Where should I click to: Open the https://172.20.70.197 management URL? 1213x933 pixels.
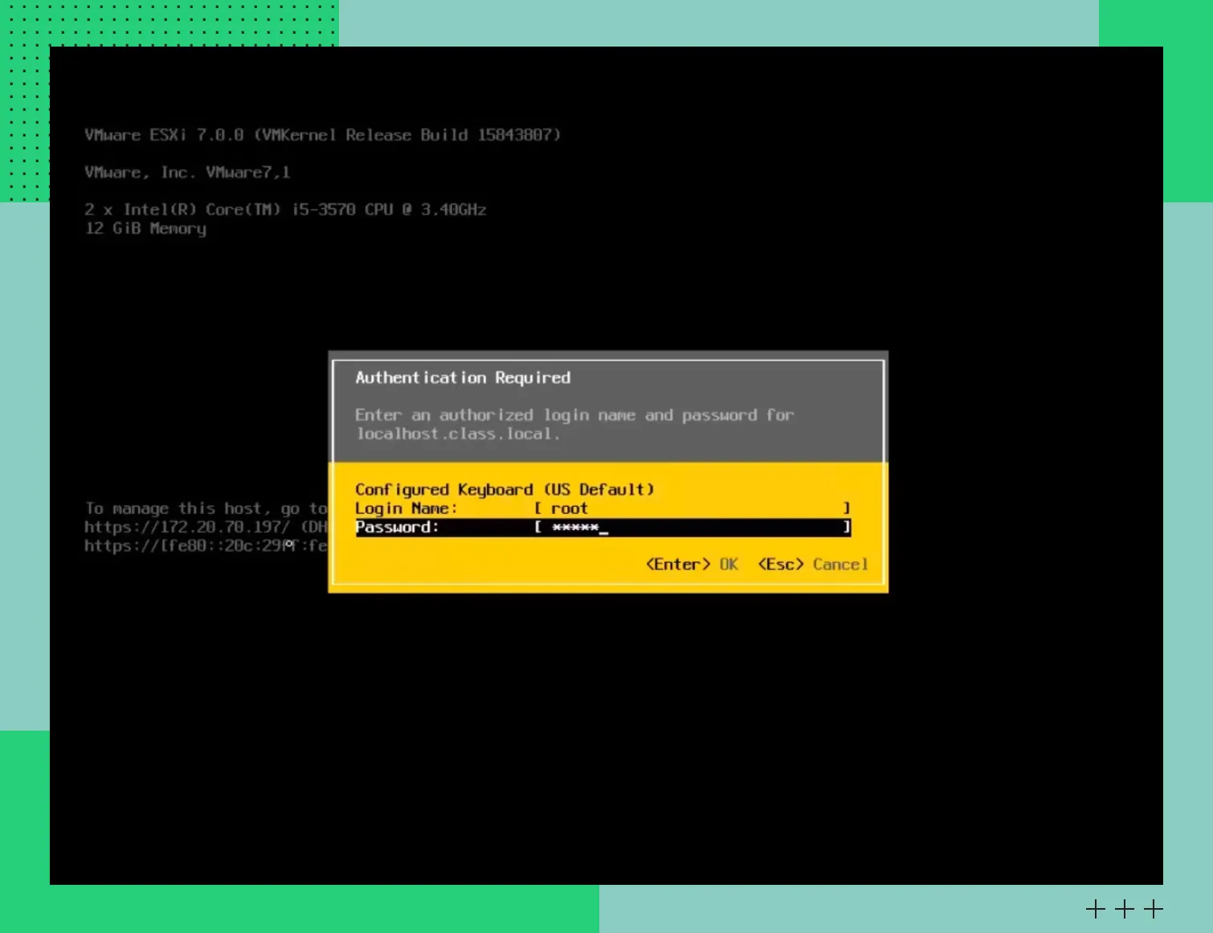[186, 528]
